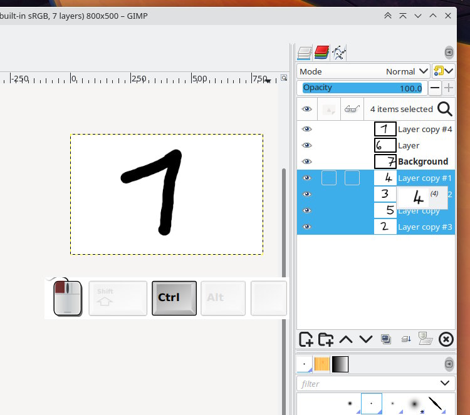
Task: Adjust the layer Opacity slider
Action: [x=362, y=88]
